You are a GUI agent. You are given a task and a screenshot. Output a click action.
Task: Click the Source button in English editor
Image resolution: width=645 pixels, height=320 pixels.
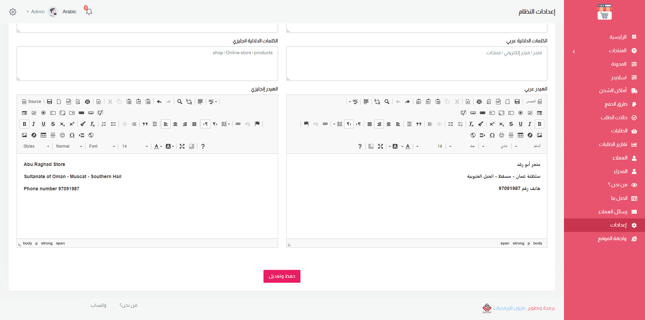tap(32, 102)
